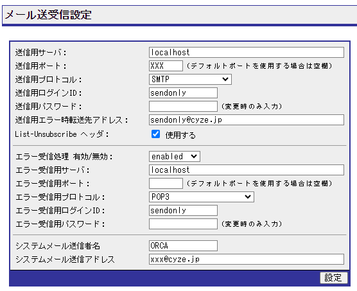The width and height of the screenshot is (357, 291).
Task: Click the エラー受信用ログインID sendonly field
Action: (x=183, y=211)
